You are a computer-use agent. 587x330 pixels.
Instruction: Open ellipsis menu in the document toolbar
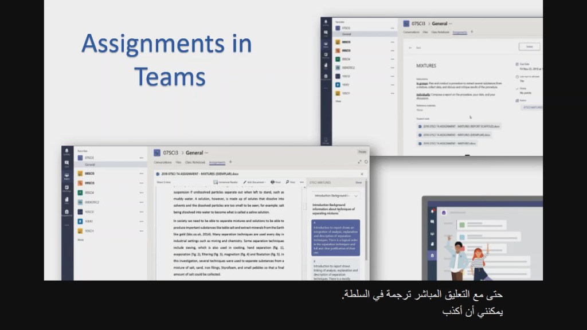(302, 182)
